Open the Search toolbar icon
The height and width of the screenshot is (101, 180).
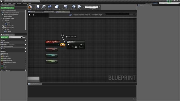[x=49, y=7]
